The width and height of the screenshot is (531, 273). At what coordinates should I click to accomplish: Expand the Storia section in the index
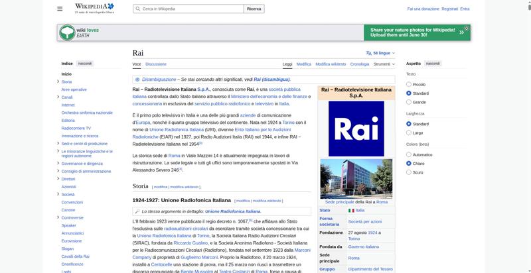(58, 82)
